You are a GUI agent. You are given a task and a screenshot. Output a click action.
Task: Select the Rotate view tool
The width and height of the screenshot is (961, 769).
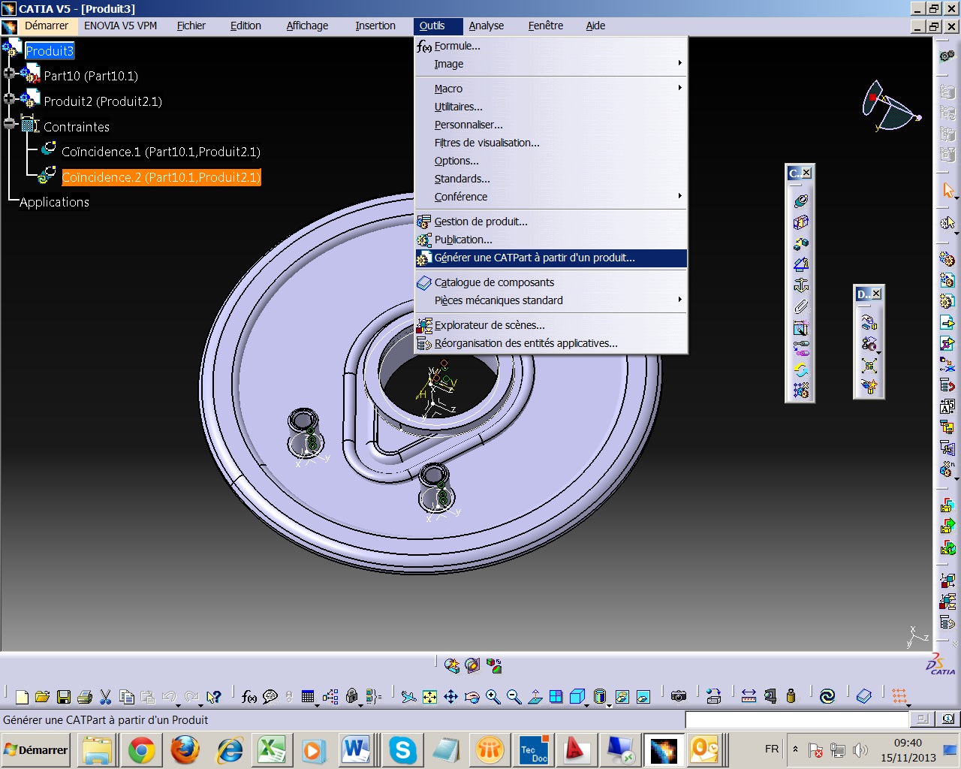point(471,697)
